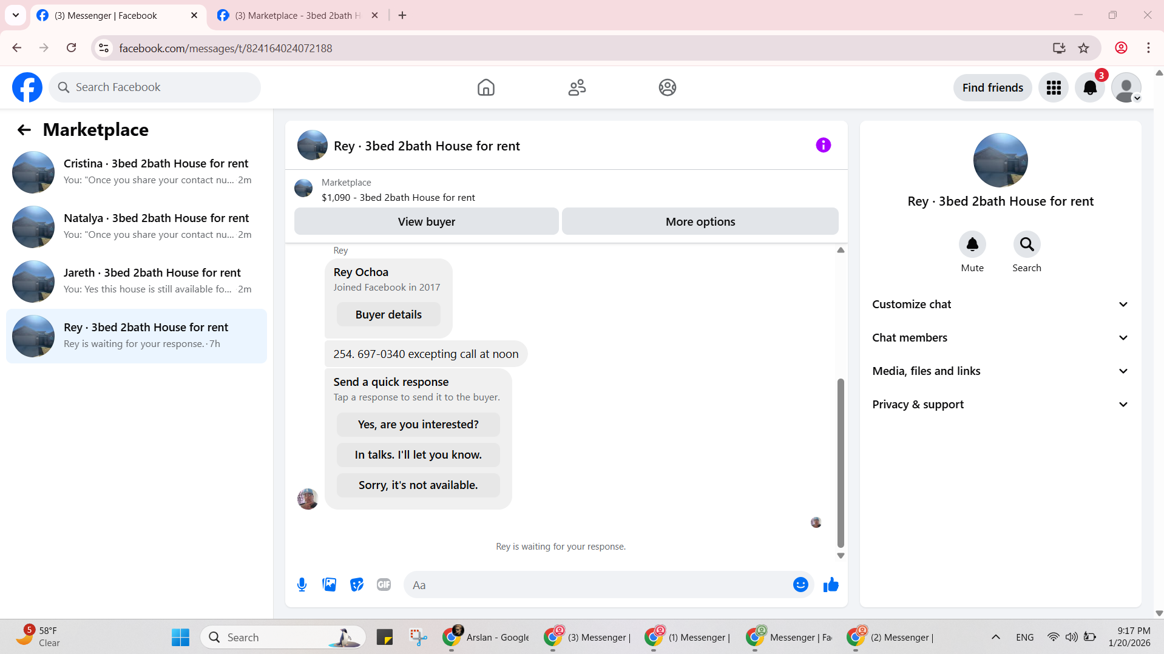This screenshot has height=654, width=1164.
Task: Open the Notifications bell with badge
Action: [x=1090, y=87]
